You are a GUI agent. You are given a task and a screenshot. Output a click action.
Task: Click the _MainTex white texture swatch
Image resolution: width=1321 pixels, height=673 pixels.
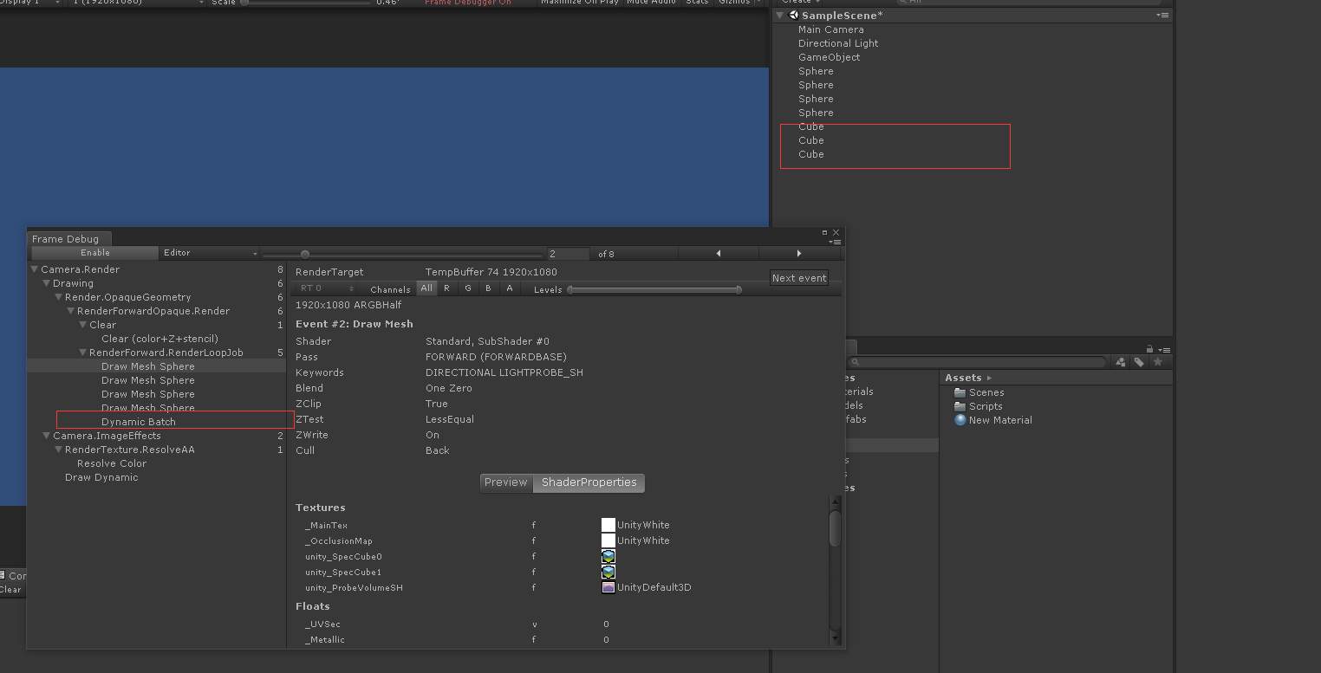tap(608, 525)
